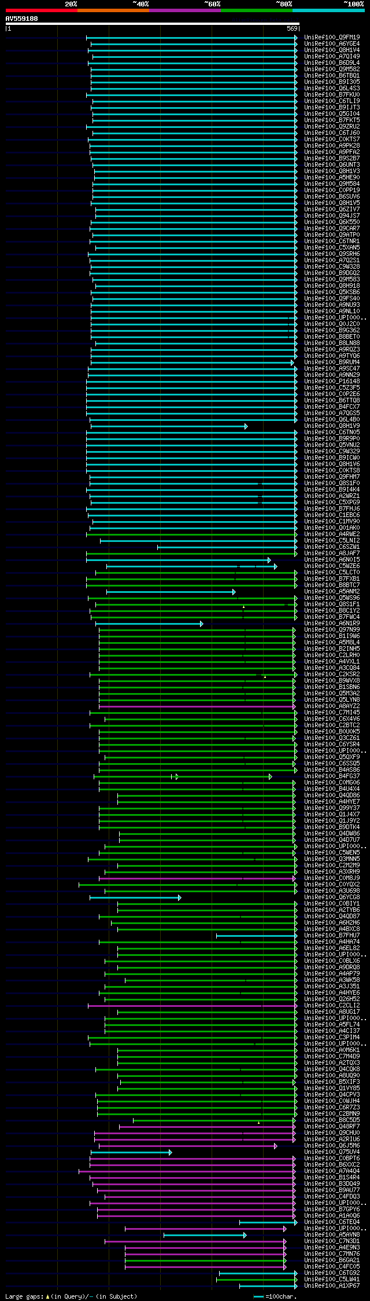
Task: Select the label UniRef100_Q8H1V9
Action: pos(332,426)
